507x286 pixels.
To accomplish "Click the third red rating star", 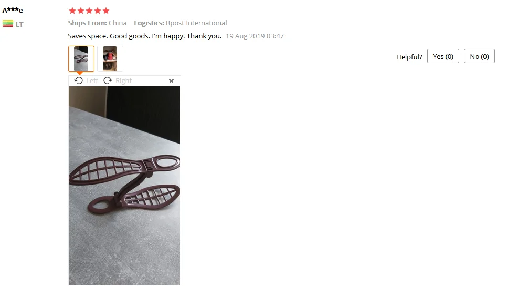I will (x=89, y=11).
